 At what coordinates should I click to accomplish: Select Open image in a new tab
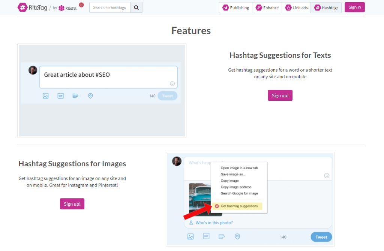tap(239, 168)
